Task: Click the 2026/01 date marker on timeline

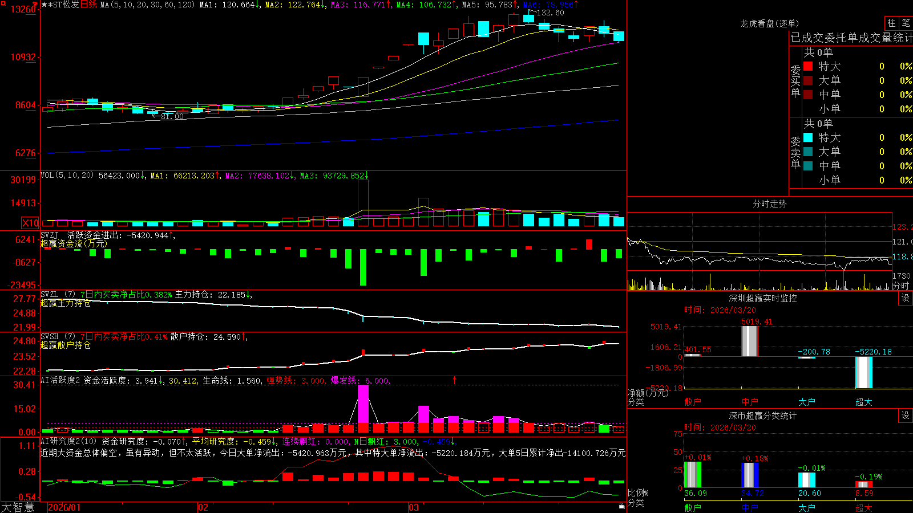Action: point(64,507)
